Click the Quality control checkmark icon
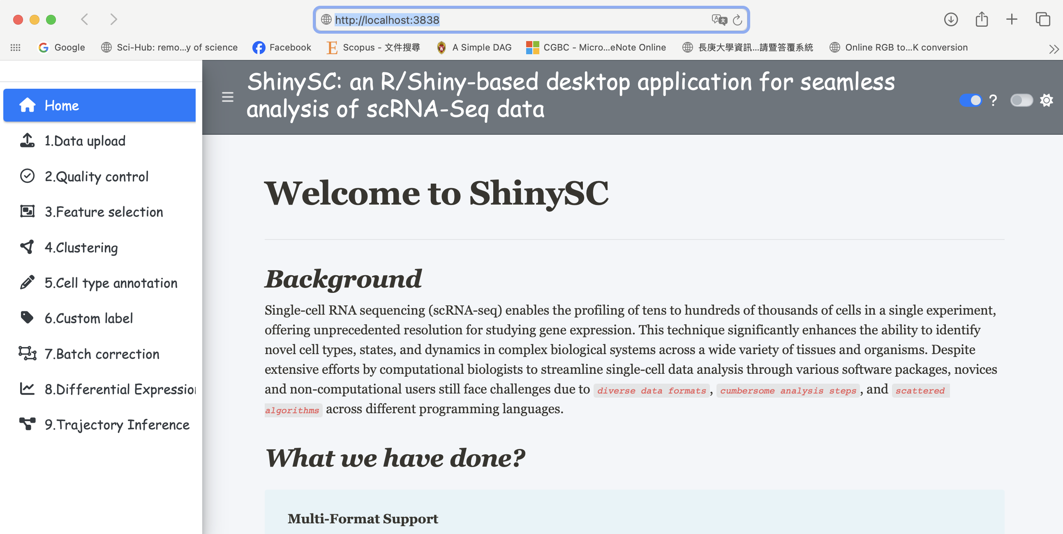This screenshot has height=534, width=1063. (27, 176)
